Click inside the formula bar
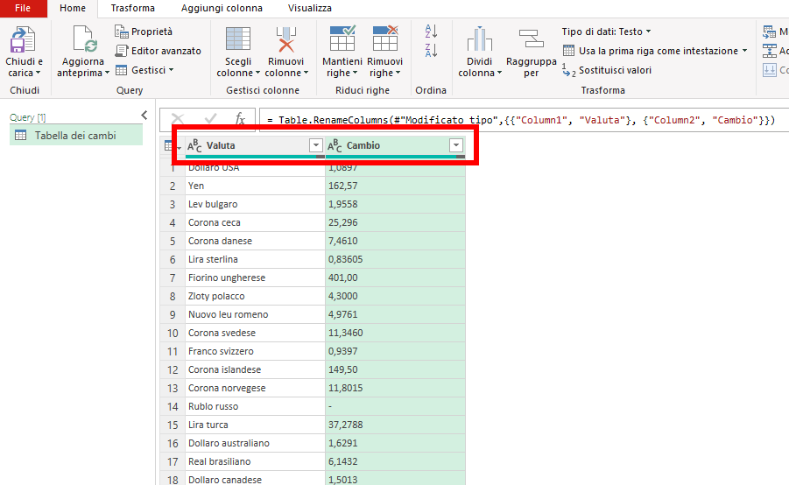789x485 pixels. (524, 120)
